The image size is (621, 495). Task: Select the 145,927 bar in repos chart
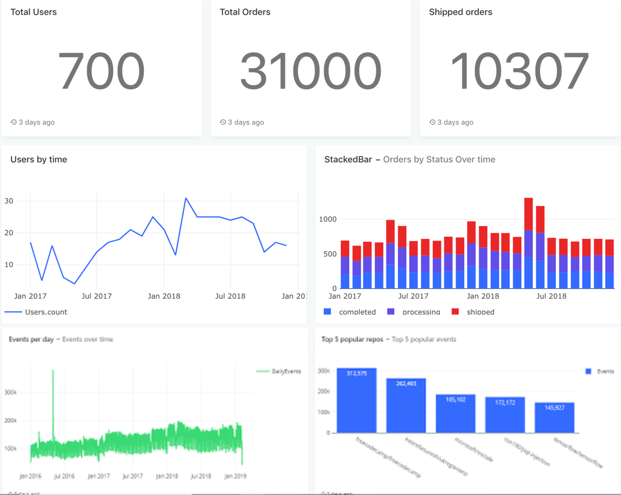[x=554, y=418]
